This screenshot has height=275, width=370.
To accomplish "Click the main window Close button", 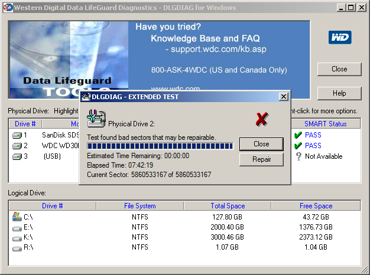I will click(x=339, y=69).
